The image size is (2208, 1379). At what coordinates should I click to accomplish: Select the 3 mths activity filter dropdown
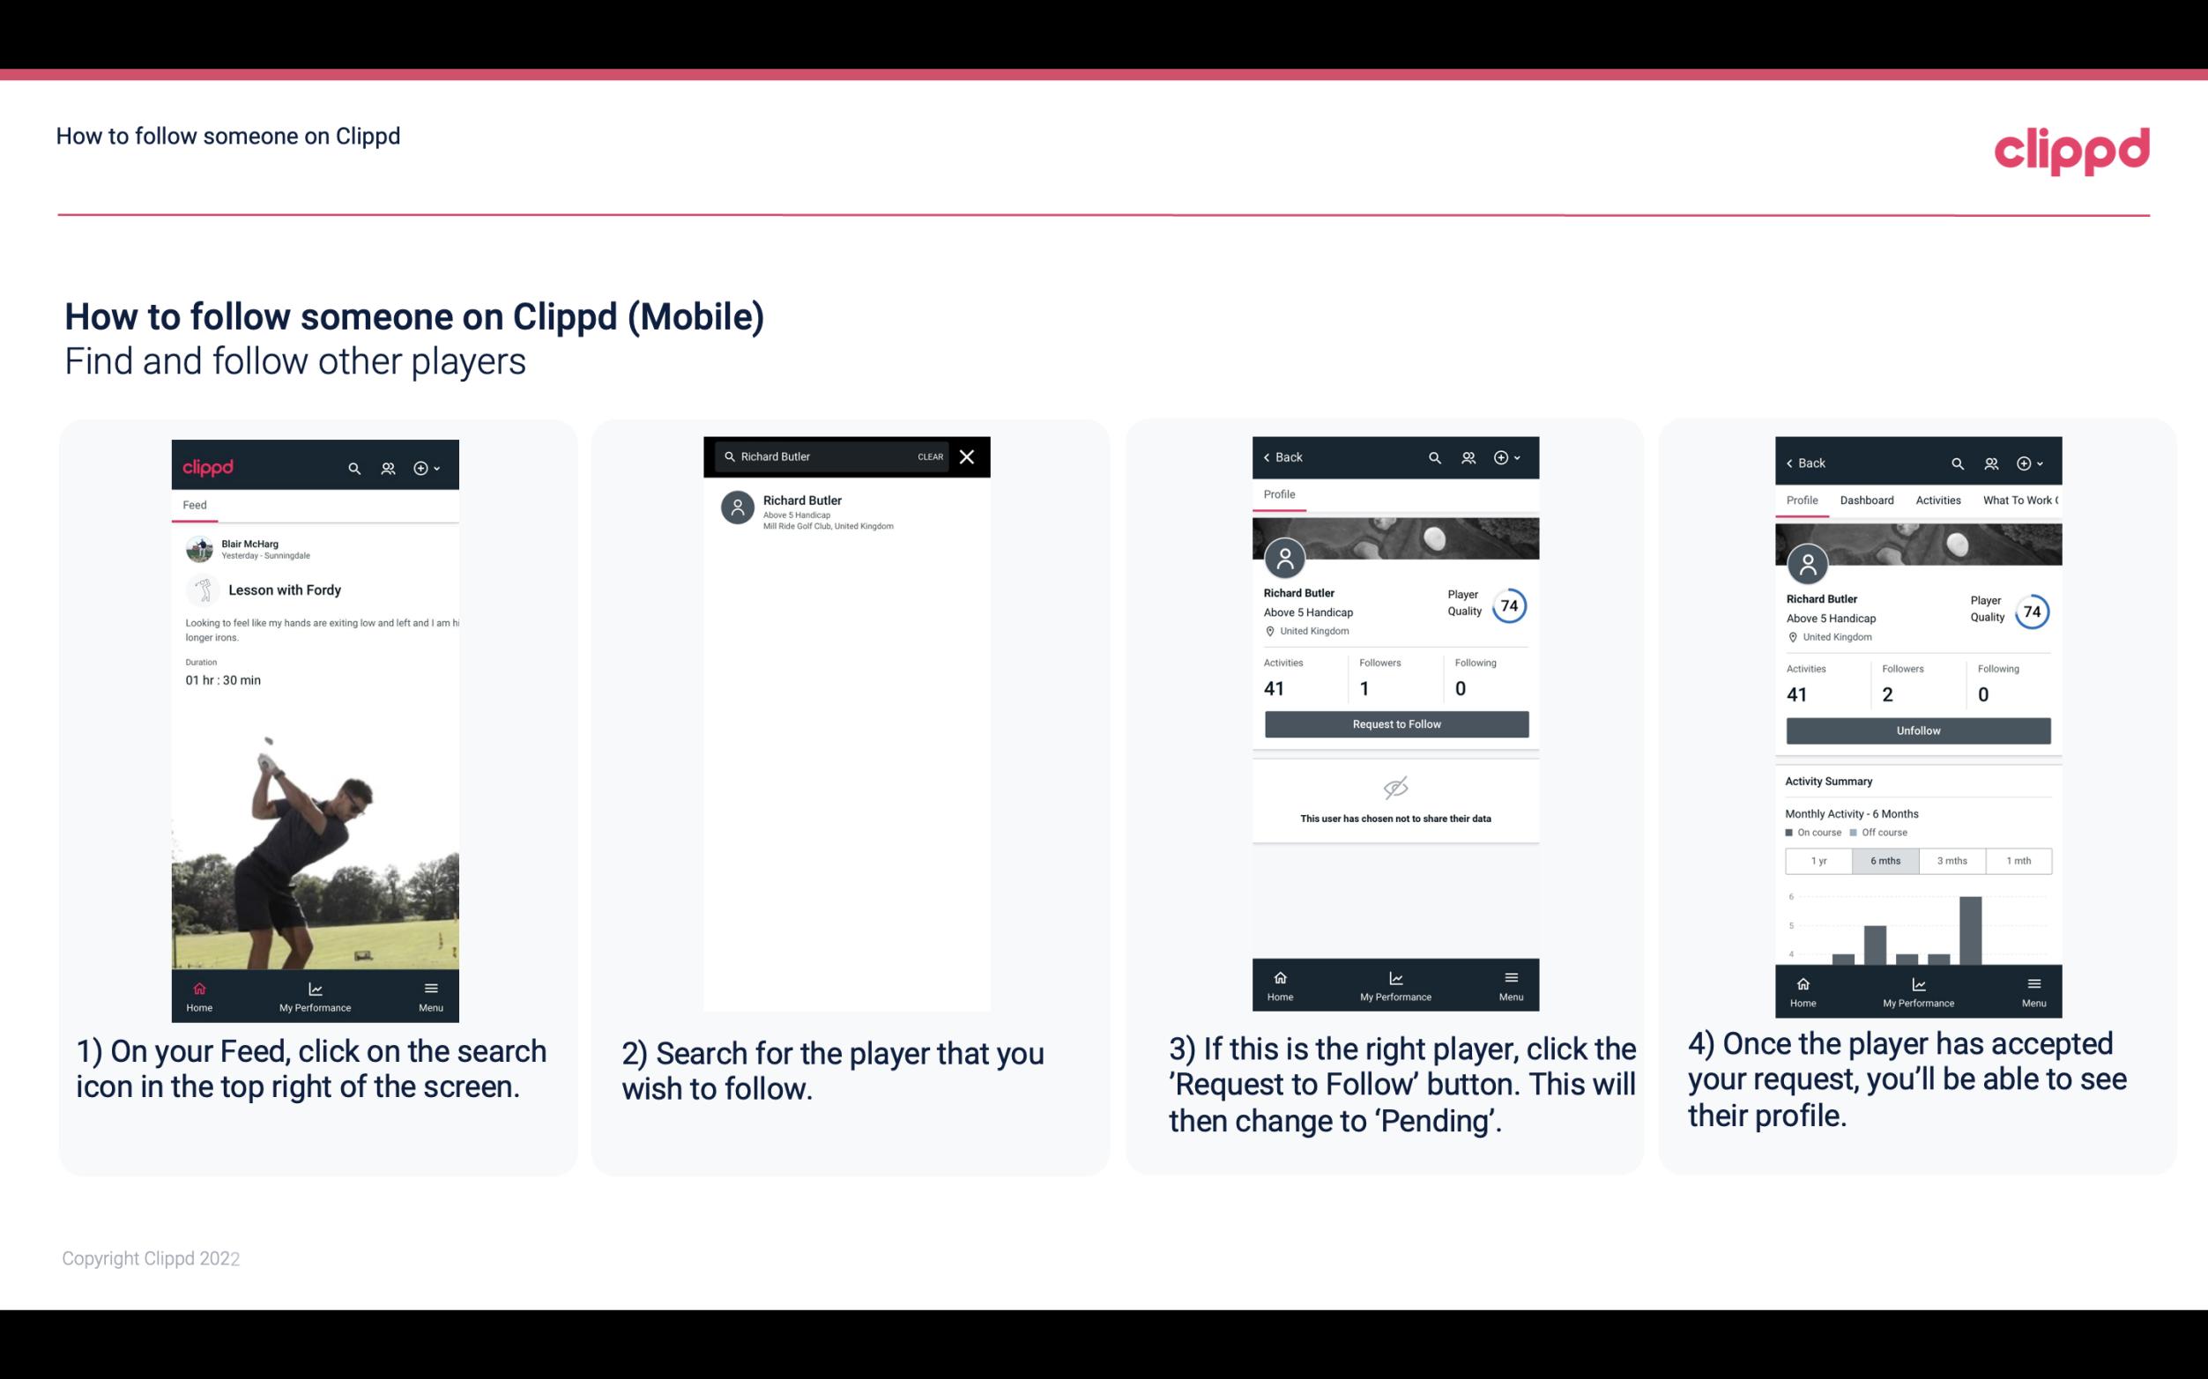(x=1952, y=859)
